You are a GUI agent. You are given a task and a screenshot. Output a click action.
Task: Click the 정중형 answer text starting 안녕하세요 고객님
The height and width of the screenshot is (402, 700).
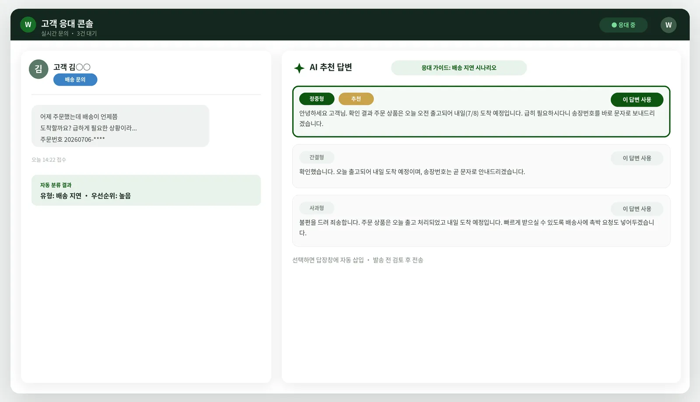pyautogui.click(x=477, y=118)
